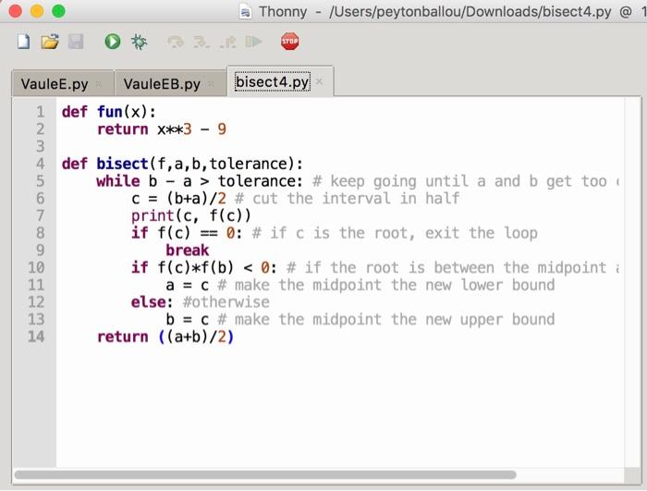This screenshot has height=491, width=647.
Task: Close the VauleEB.py tab
Action: coord(212,84)
